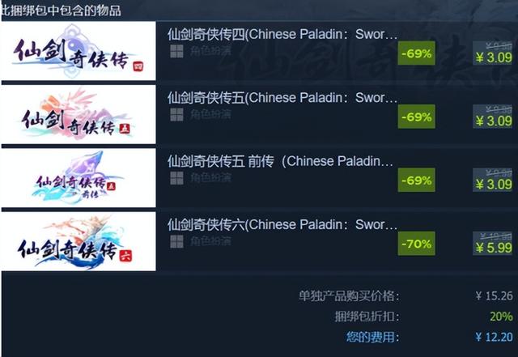518x357 pixels.
Task: Click Windows icon under 仙剑奇侠传四 title
Action: [176, 51]
